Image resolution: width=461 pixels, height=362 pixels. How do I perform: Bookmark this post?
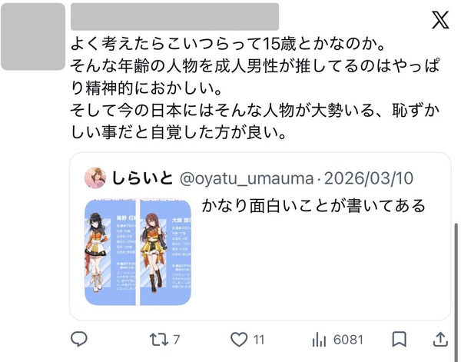click(x=400, y=340)
